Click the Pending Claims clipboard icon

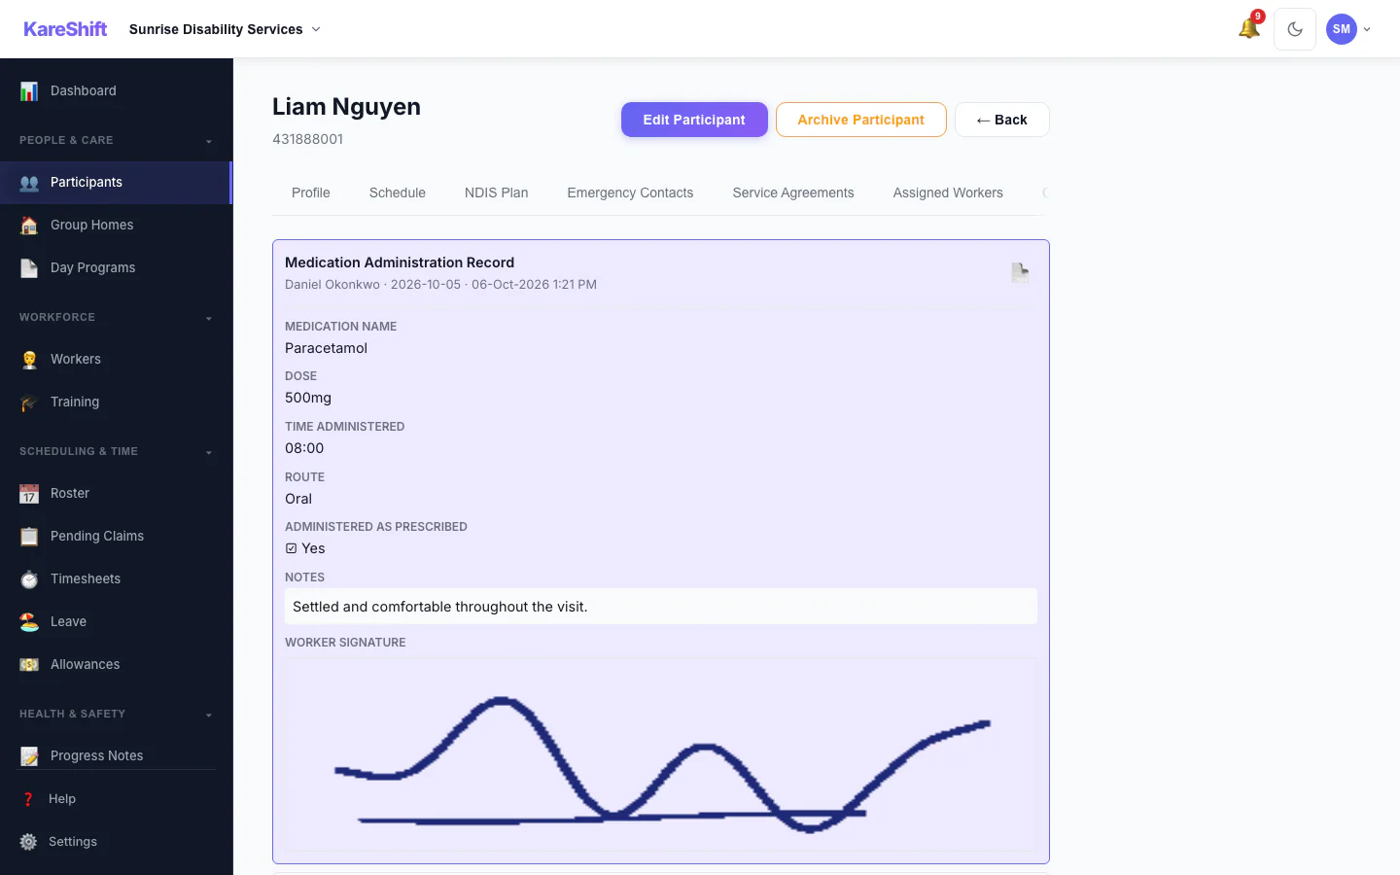tap(29, 536)
